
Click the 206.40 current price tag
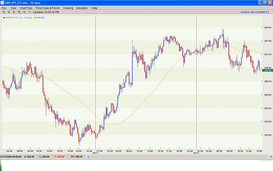click(x=268, y=70)
